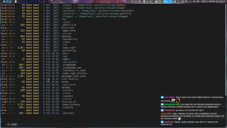Click the file name .gtkrc-2.0

pos(69,25)
